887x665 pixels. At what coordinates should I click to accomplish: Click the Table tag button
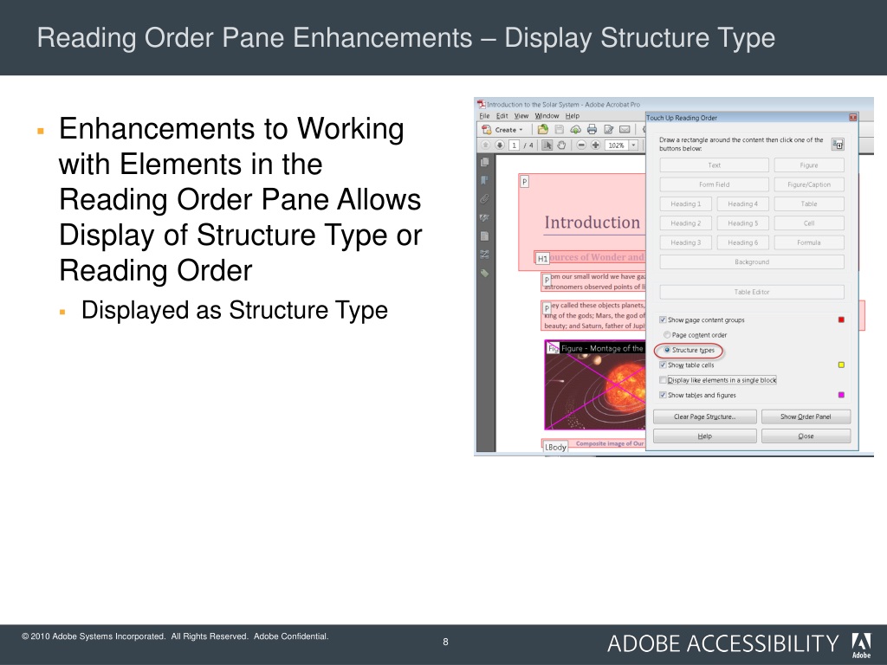point(809,204)
